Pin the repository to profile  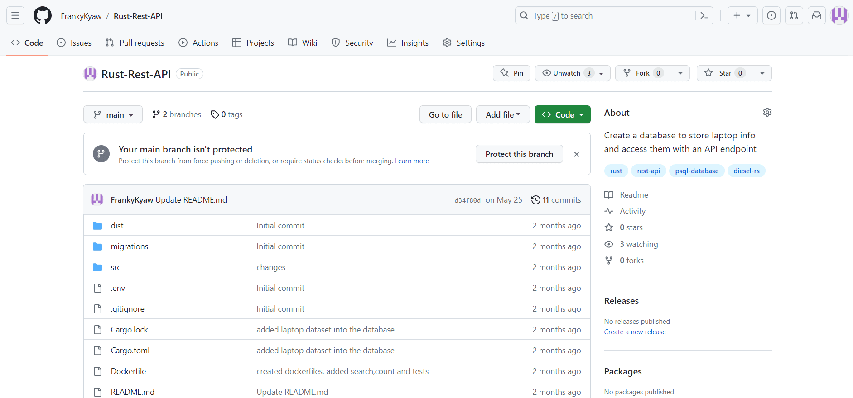tap(511, 73)
